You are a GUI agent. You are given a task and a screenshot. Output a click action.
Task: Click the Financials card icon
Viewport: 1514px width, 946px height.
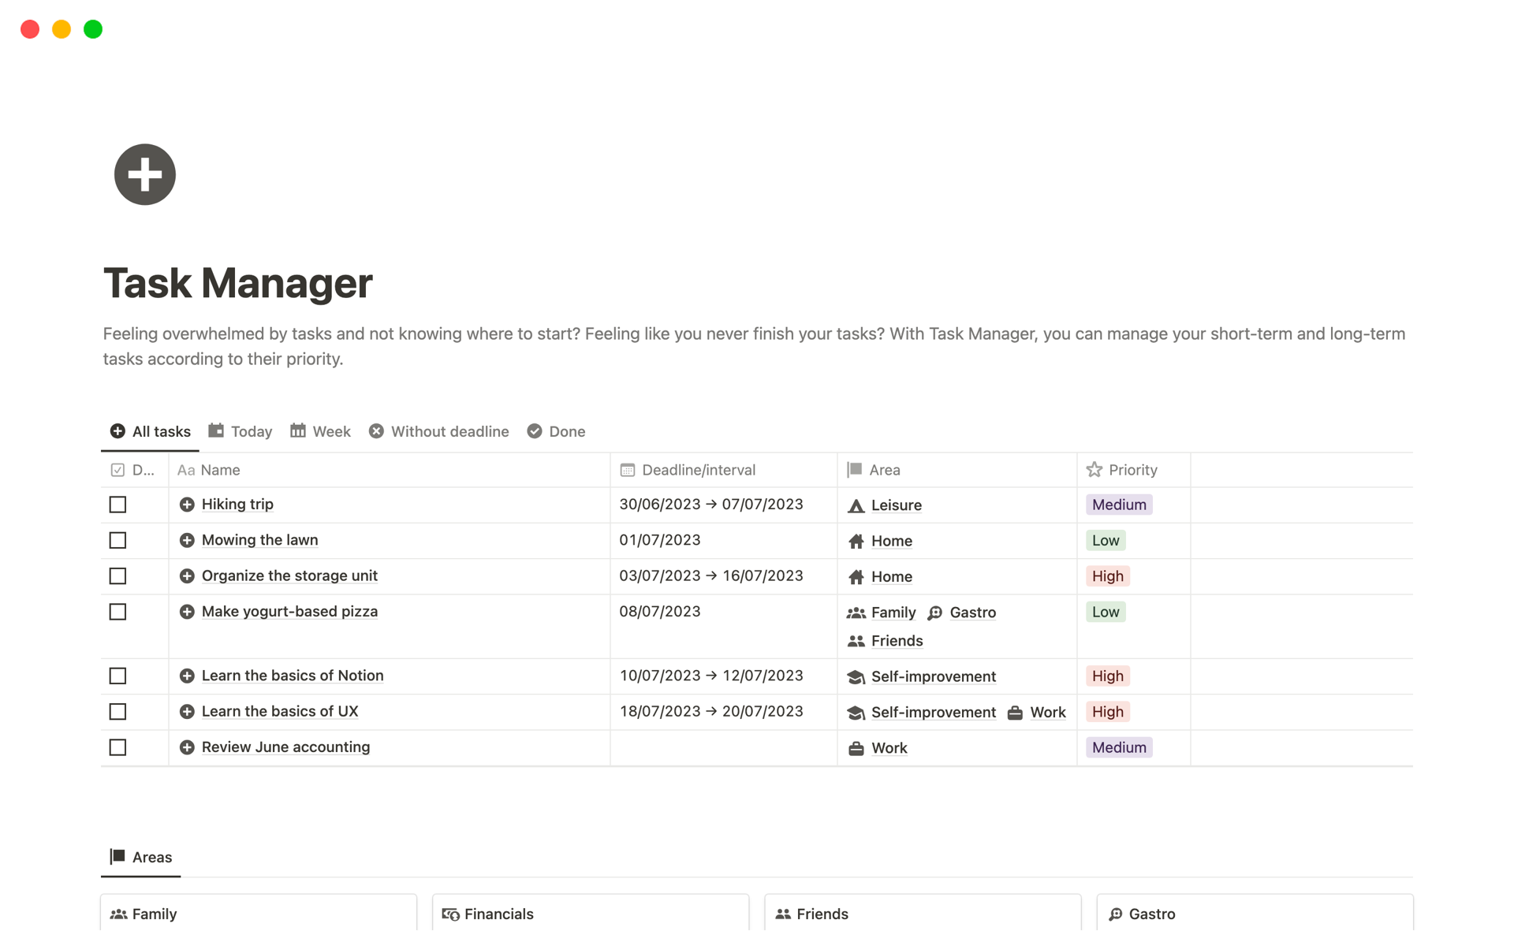point(450,914)
